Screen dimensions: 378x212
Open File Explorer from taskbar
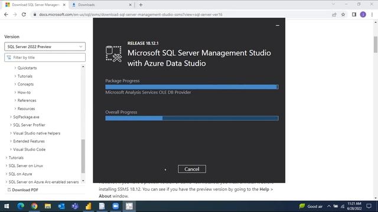tap(48, 206)
